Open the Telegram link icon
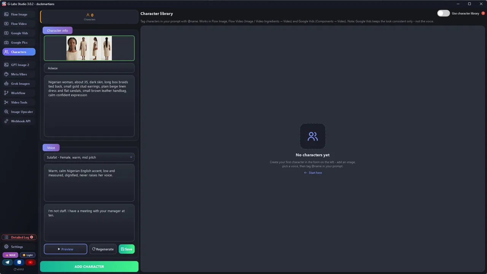This screenshot has height=274, width=487. pos(8,262)
